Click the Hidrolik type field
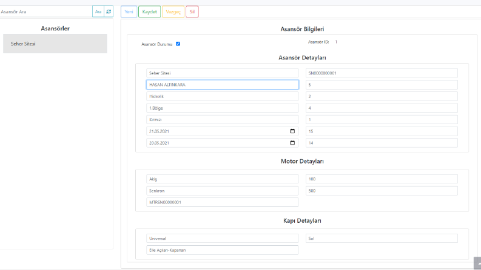This screenshot has width=481, height=270. [222, 96]
